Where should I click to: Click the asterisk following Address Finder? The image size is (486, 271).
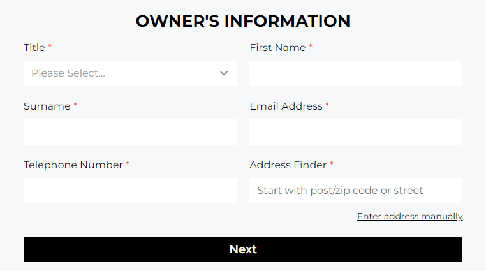click(x=331, y=164)
